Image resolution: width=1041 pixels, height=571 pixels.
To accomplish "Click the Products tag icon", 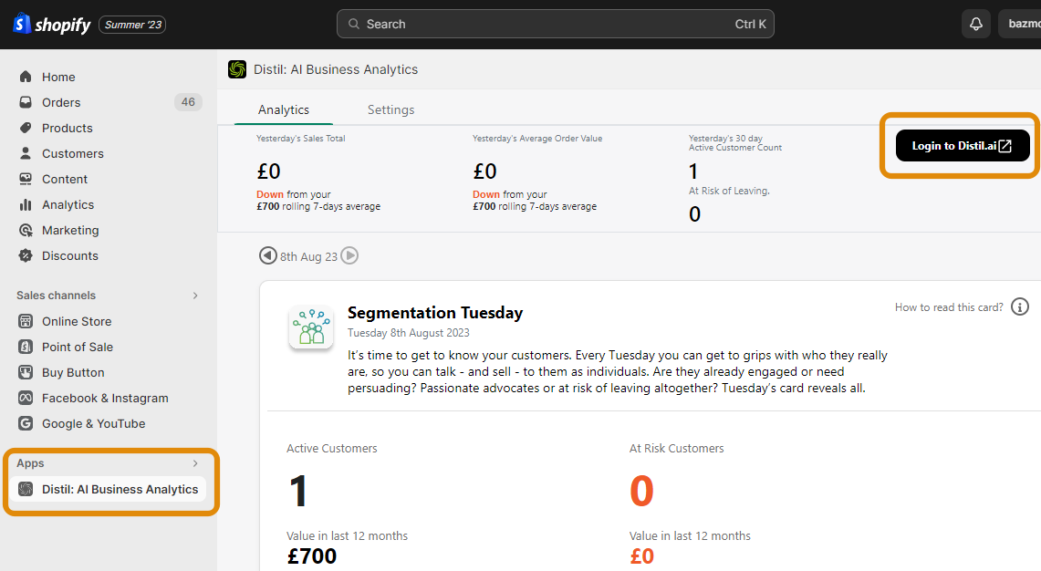I will [x=26, y=128].
